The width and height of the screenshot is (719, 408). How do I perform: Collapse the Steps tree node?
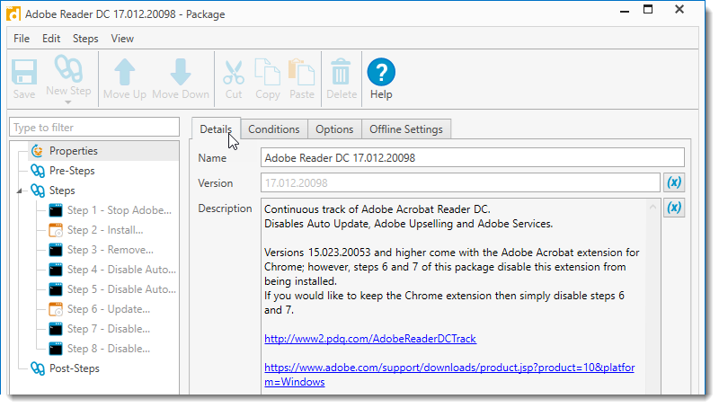click(x=21, y=191)
